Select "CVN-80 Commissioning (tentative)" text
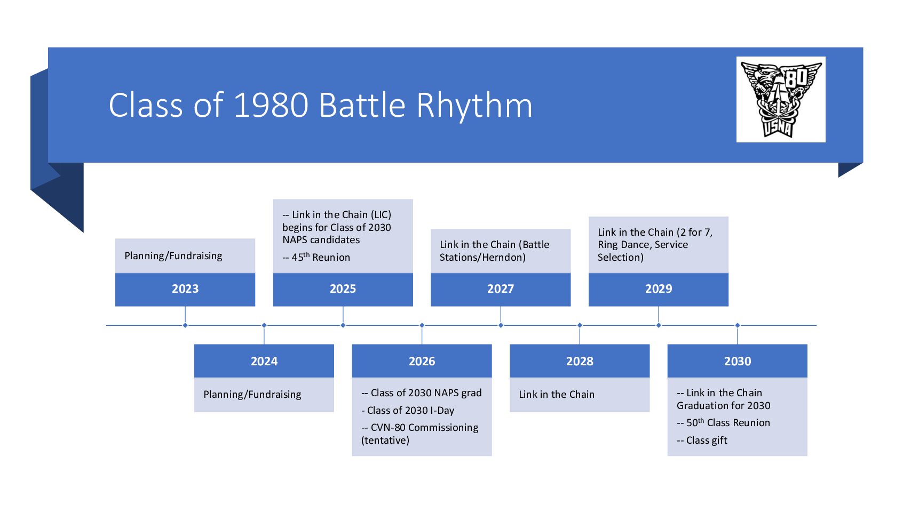911x512 pixels. coord(419,434)
